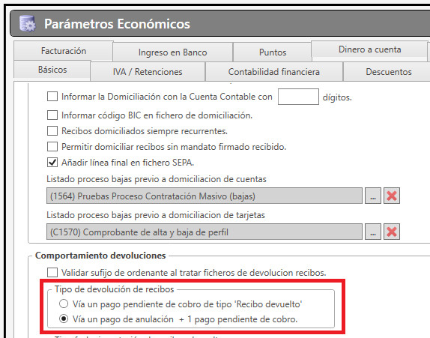Screen dimensions: 430x338
Task: Check Validar sufijo de ordenante option
Action: [x=52, y=273]
